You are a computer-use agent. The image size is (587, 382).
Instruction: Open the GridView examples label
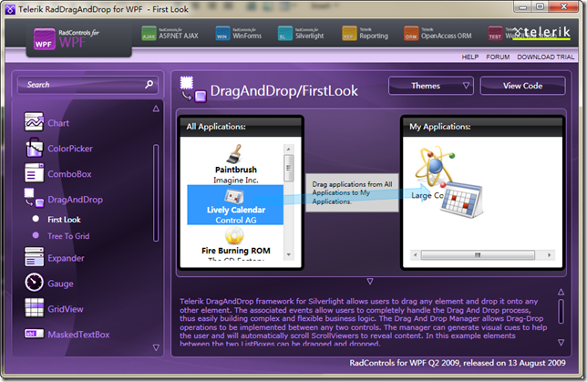(66, 309)
